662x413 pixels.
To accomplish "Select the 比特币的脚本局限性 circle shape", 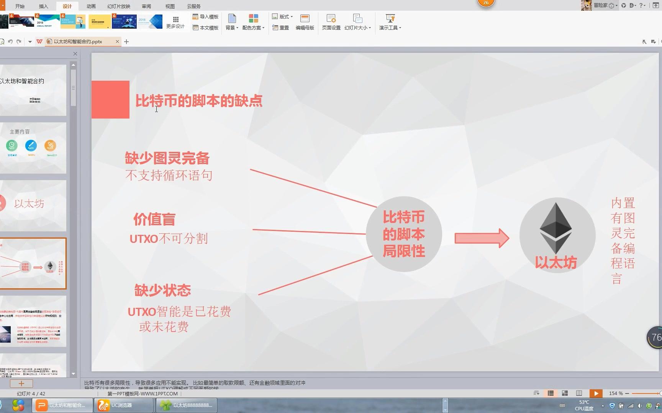I will 404,234.
